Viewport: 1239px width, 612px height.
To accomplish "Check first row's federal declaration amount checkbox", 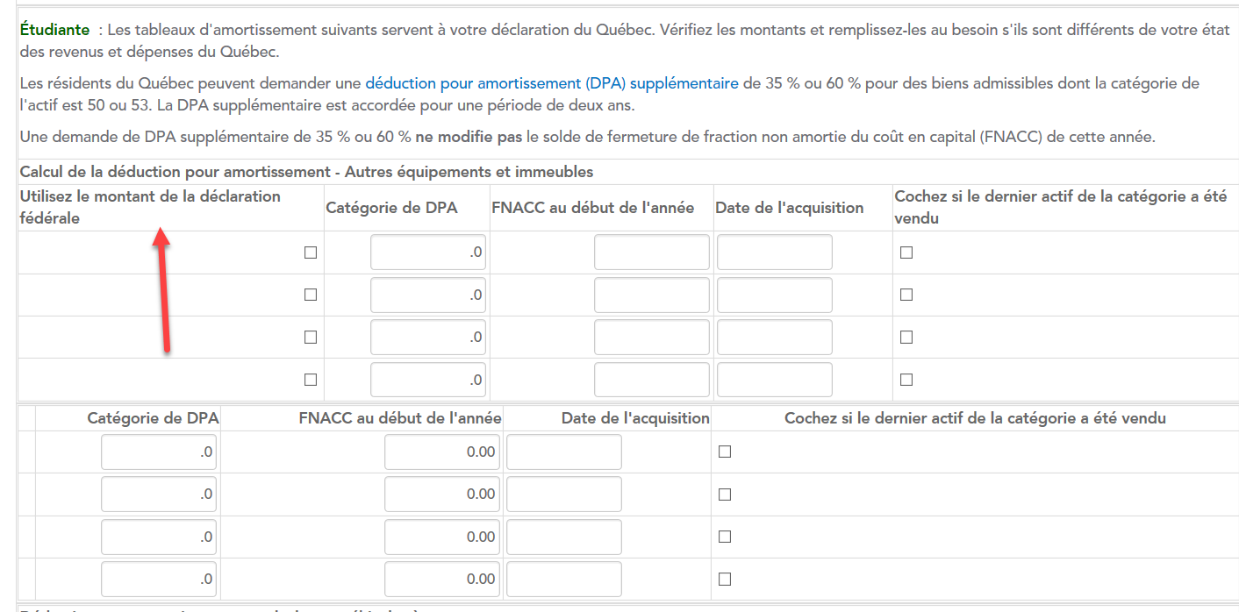I will [310, 253].
